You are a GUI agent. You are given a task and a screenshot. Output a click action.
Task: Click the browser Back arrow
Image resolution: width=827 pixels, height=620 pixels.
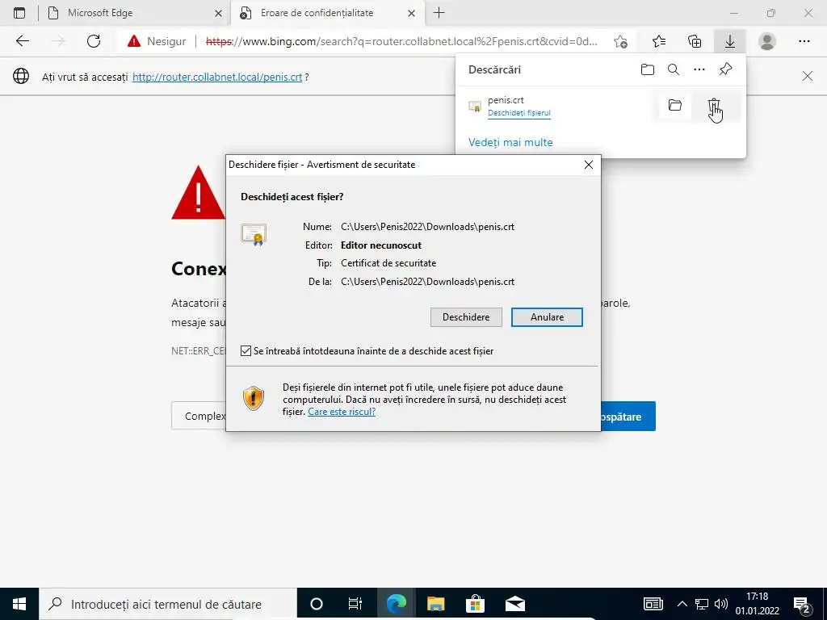pos(22,41)
